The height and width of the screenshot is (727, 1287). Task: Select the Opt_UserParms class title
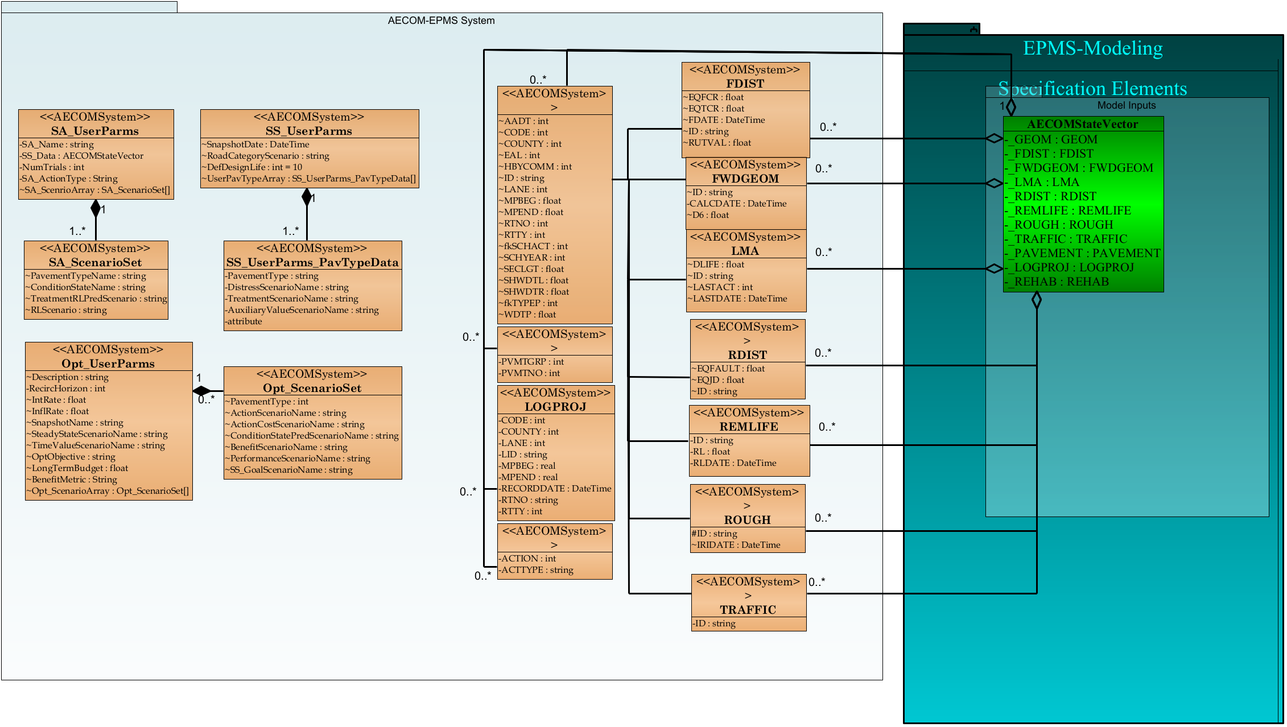pyautogui.click(x=108, y=363)
